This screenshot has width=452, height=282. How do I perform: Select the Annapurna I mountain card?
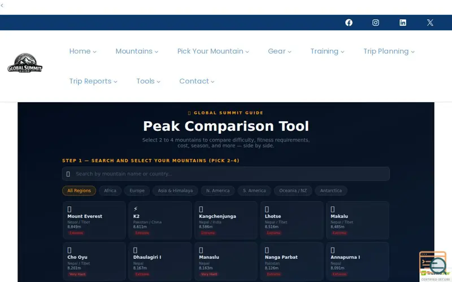[x=358, y=261]
